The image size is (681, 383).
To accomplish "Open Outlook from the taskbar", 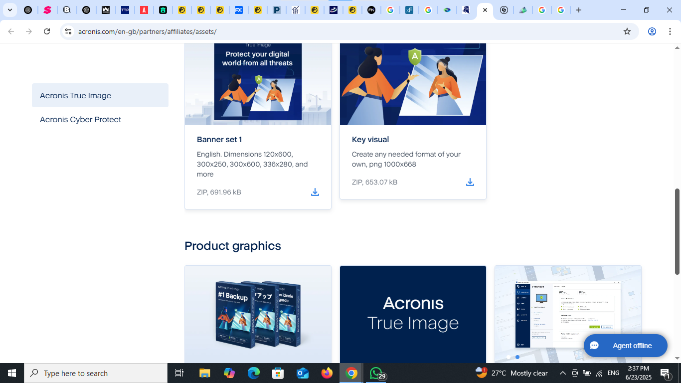I will point(303,373).
